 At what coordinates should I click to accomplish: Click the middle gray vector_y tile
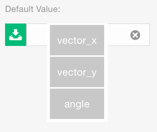click(77, 72)
